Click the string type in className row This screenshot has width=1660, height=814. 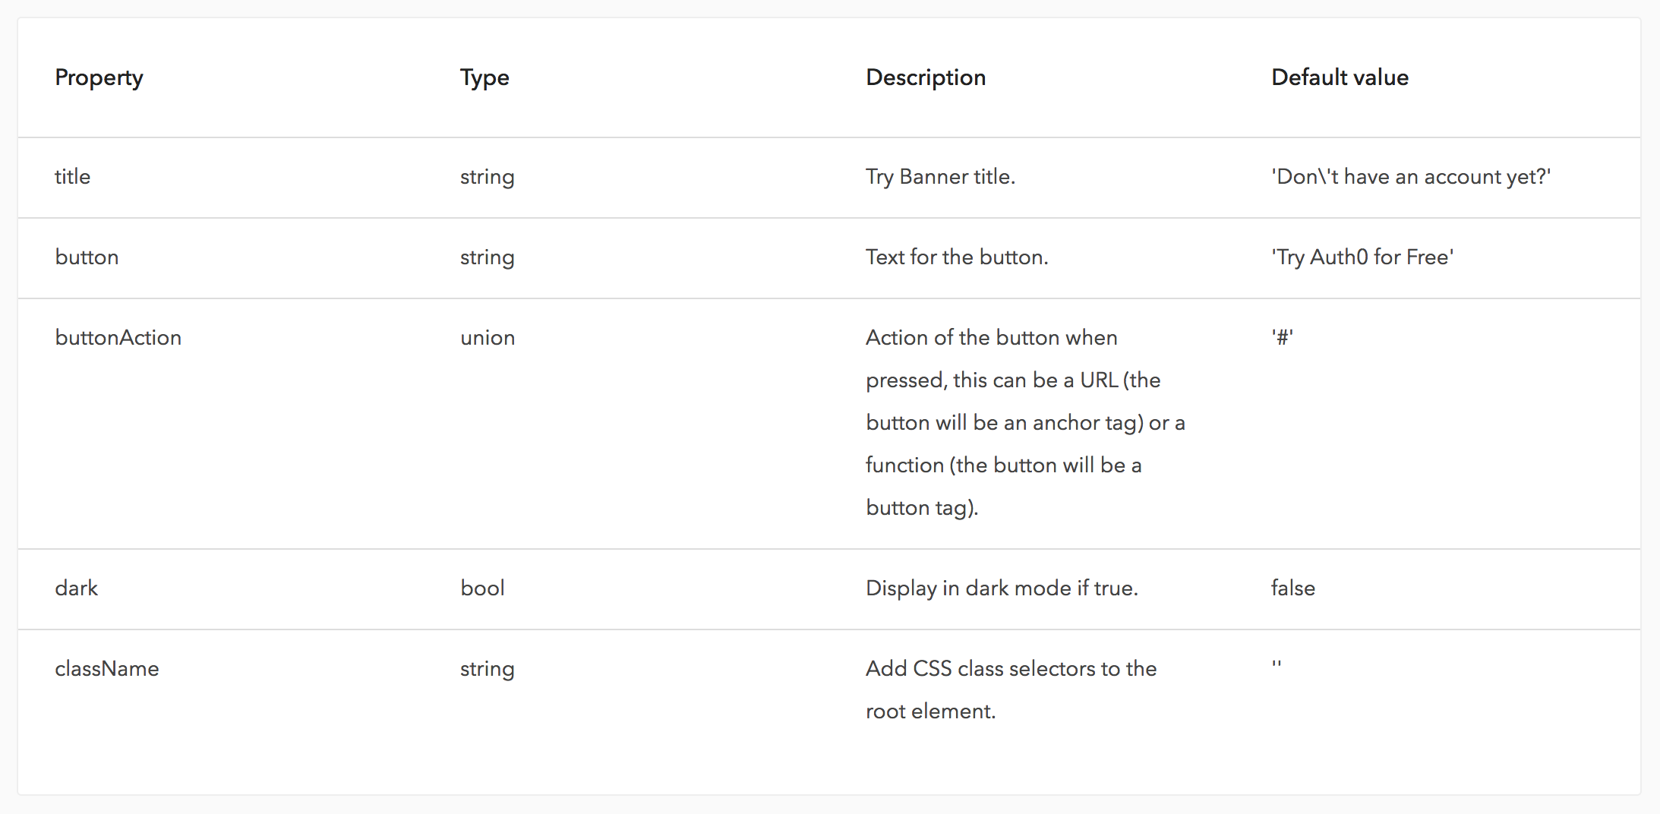[487, 668]
